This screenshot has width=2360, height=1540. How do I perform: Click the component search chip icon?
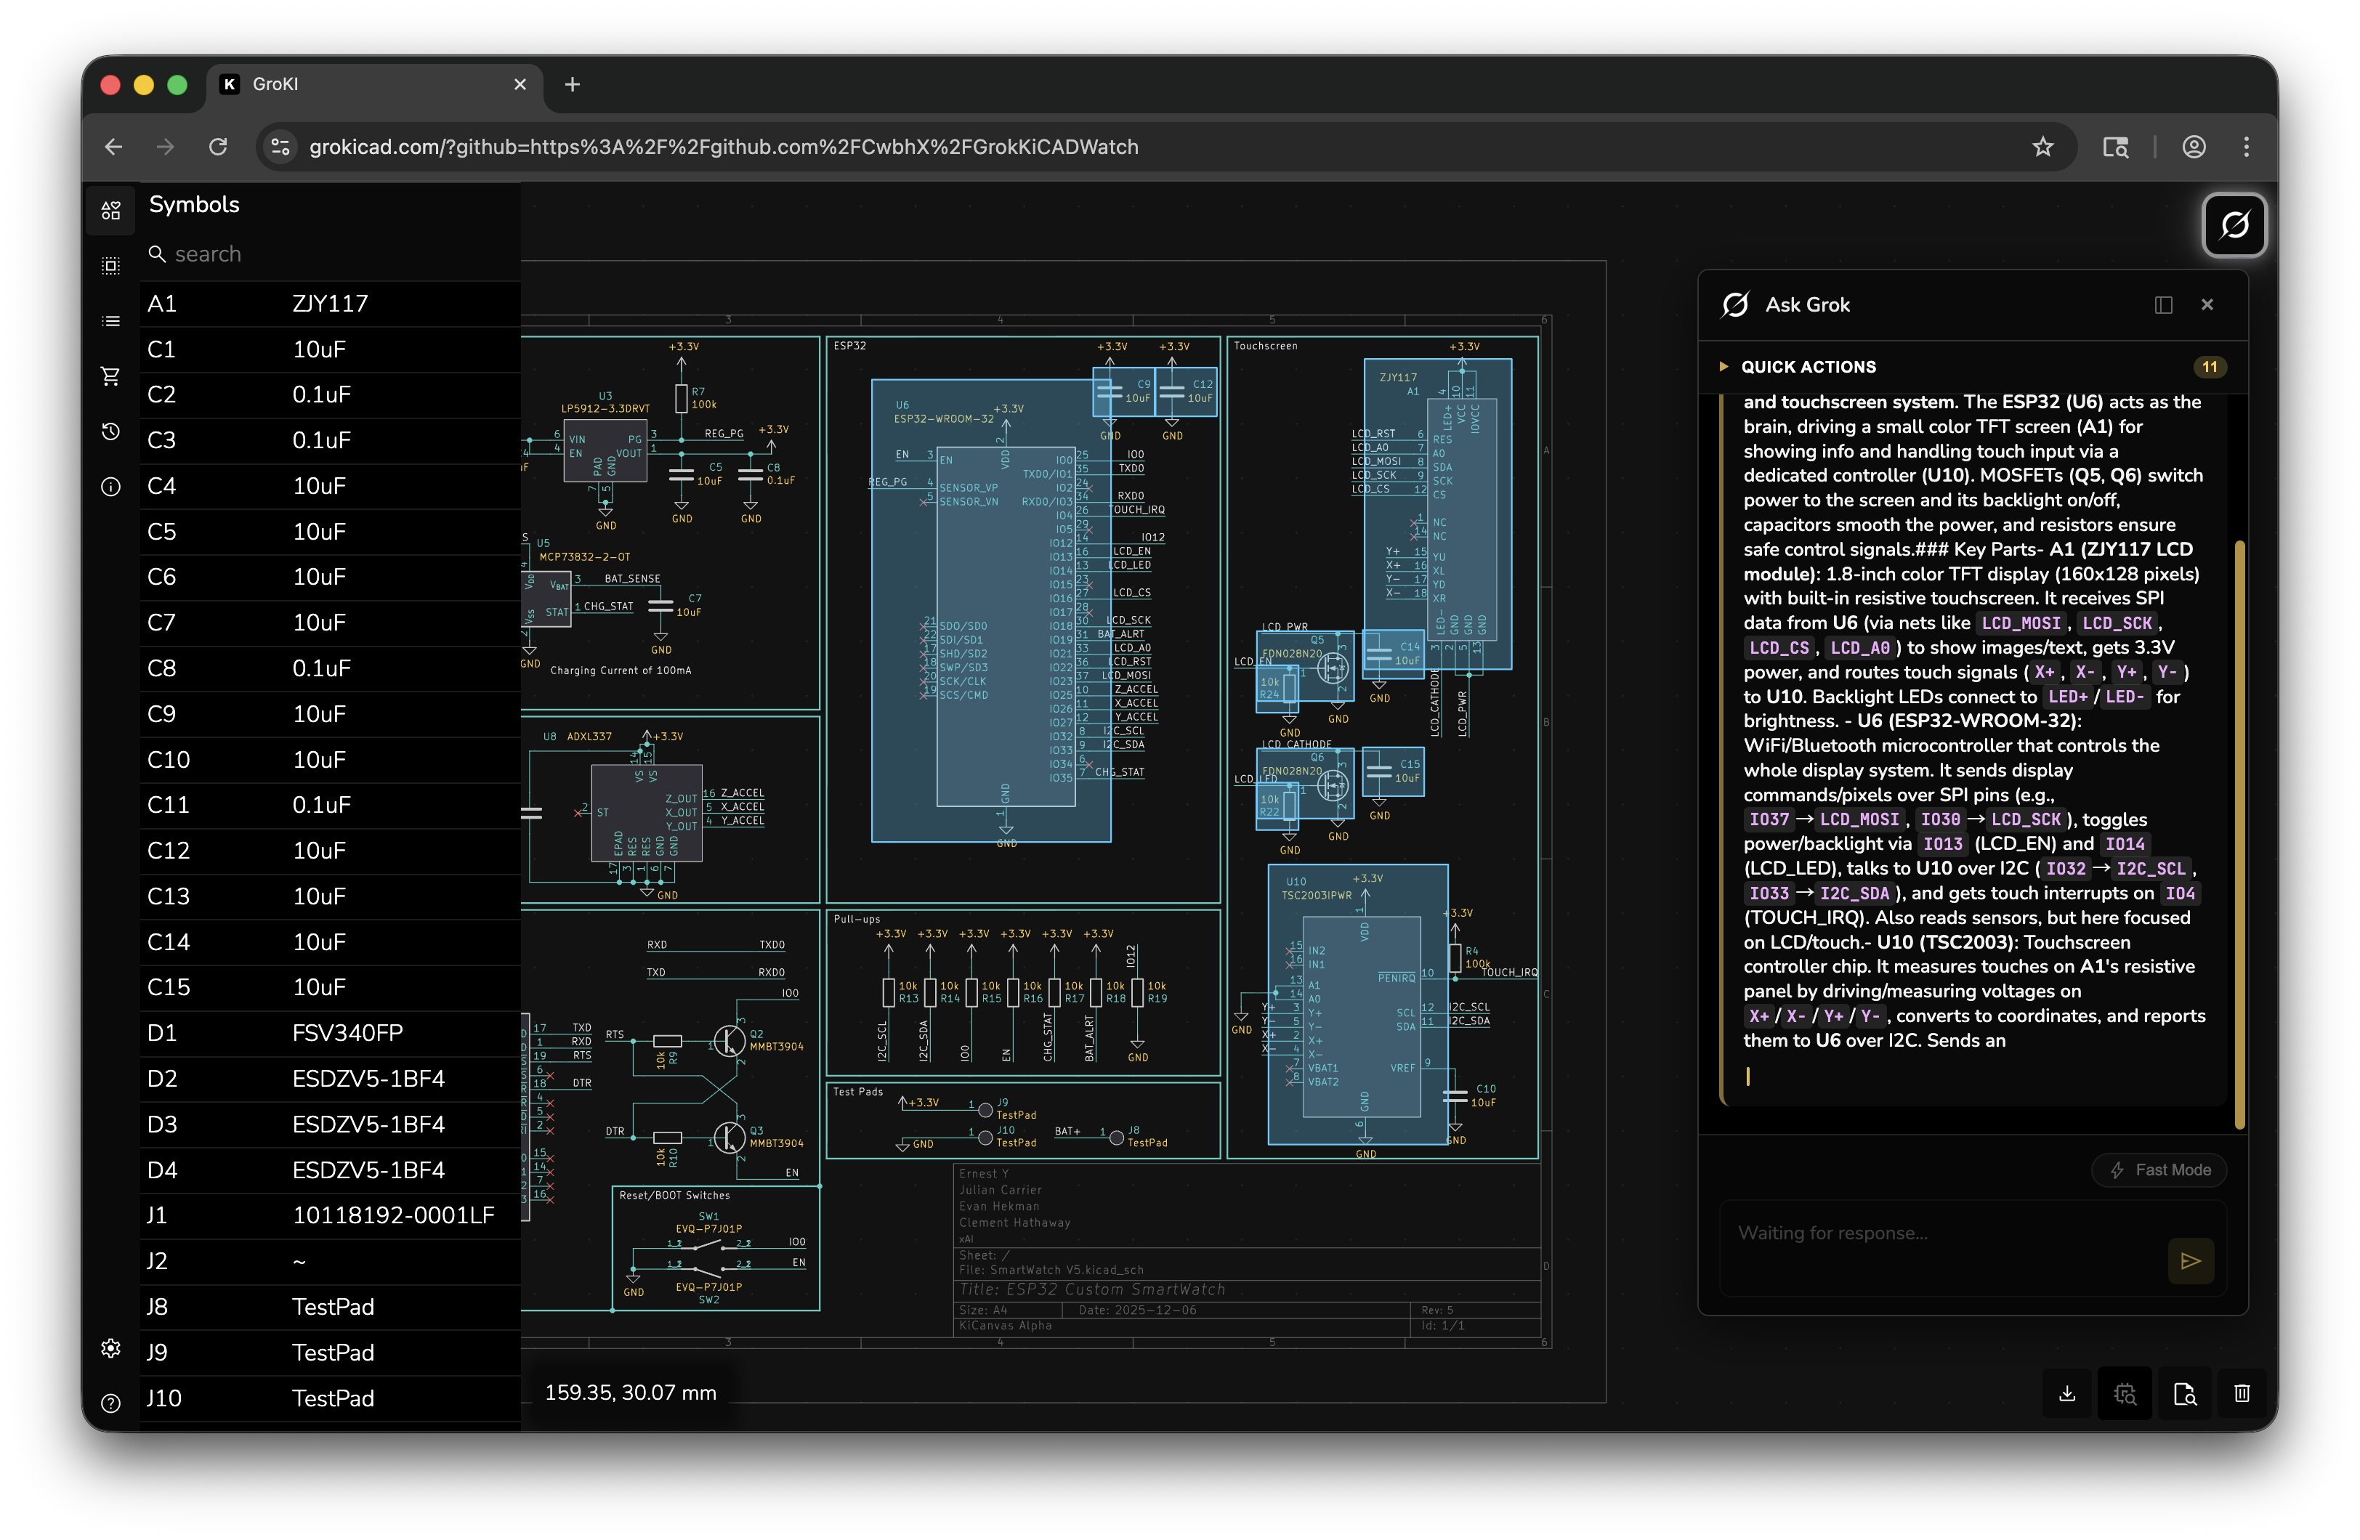2125,1393
